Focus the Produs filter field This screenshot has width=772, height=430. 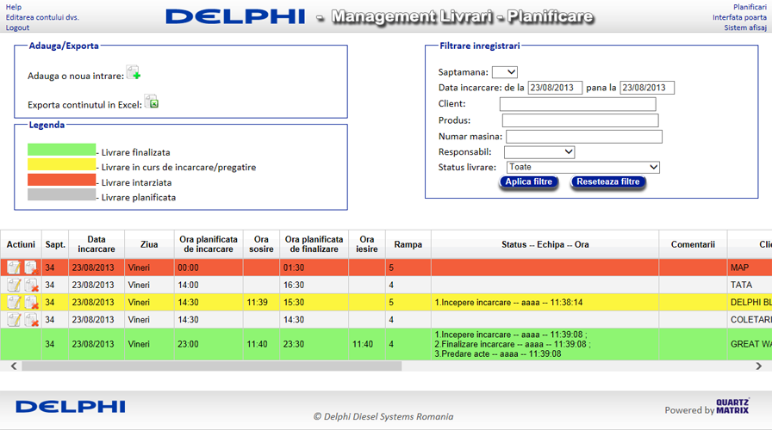point(580,120)
